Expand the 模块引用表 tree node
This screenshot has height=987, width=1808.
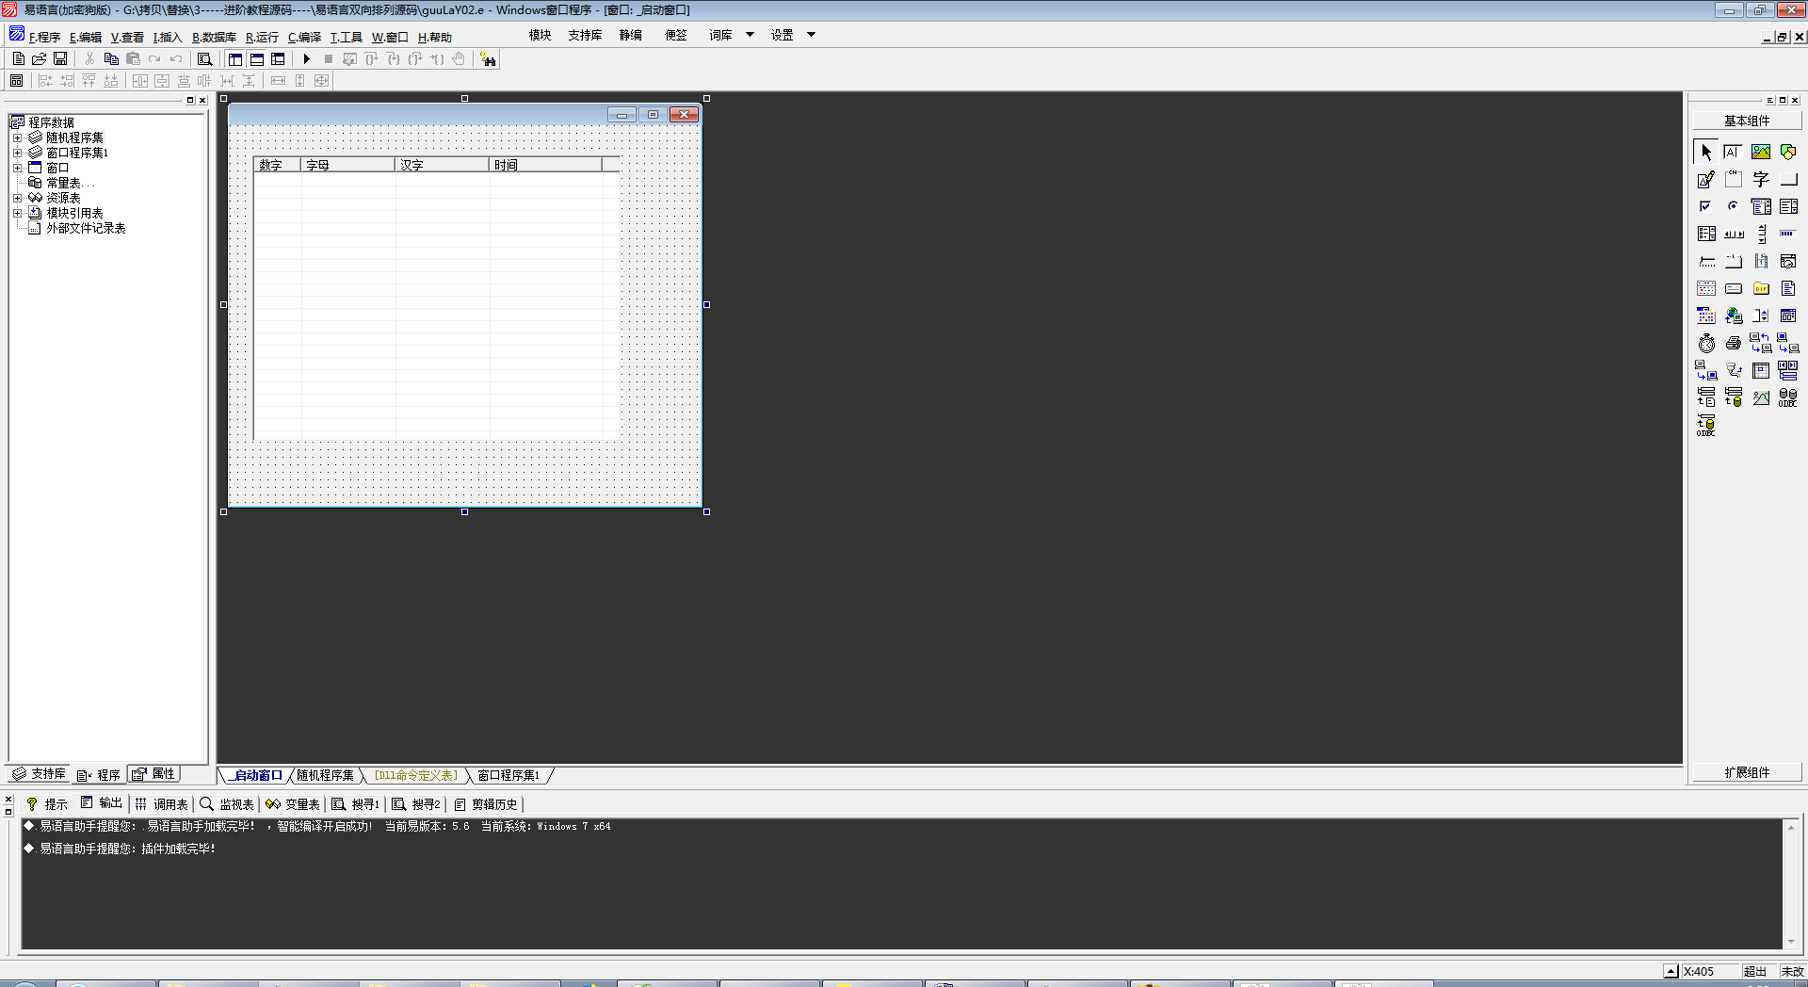pyautogui.click(x=17, y=213)
